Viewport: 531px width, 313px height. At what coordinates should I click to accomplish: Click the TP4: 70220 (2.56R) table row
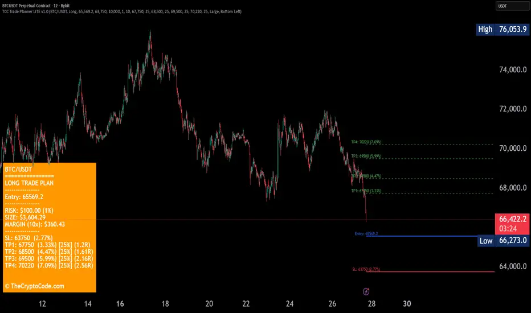pos(49,266)
